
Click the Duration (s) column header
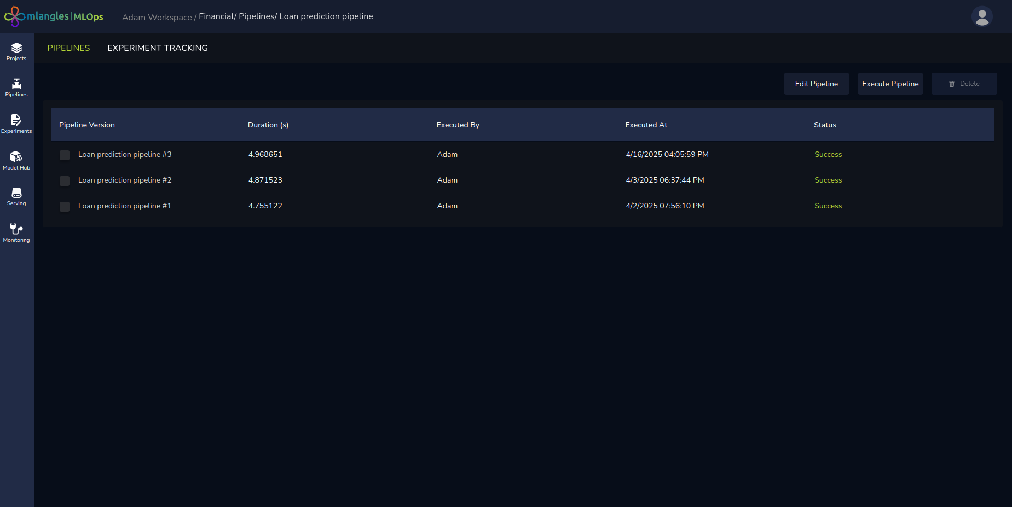268,125
